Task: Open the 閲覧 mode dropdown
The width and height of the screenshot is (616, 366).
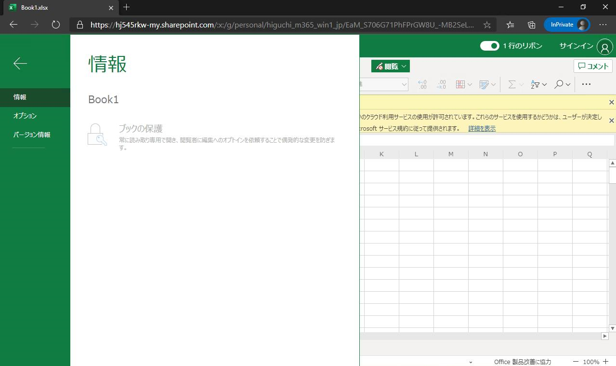Action: tap(390, 66)
